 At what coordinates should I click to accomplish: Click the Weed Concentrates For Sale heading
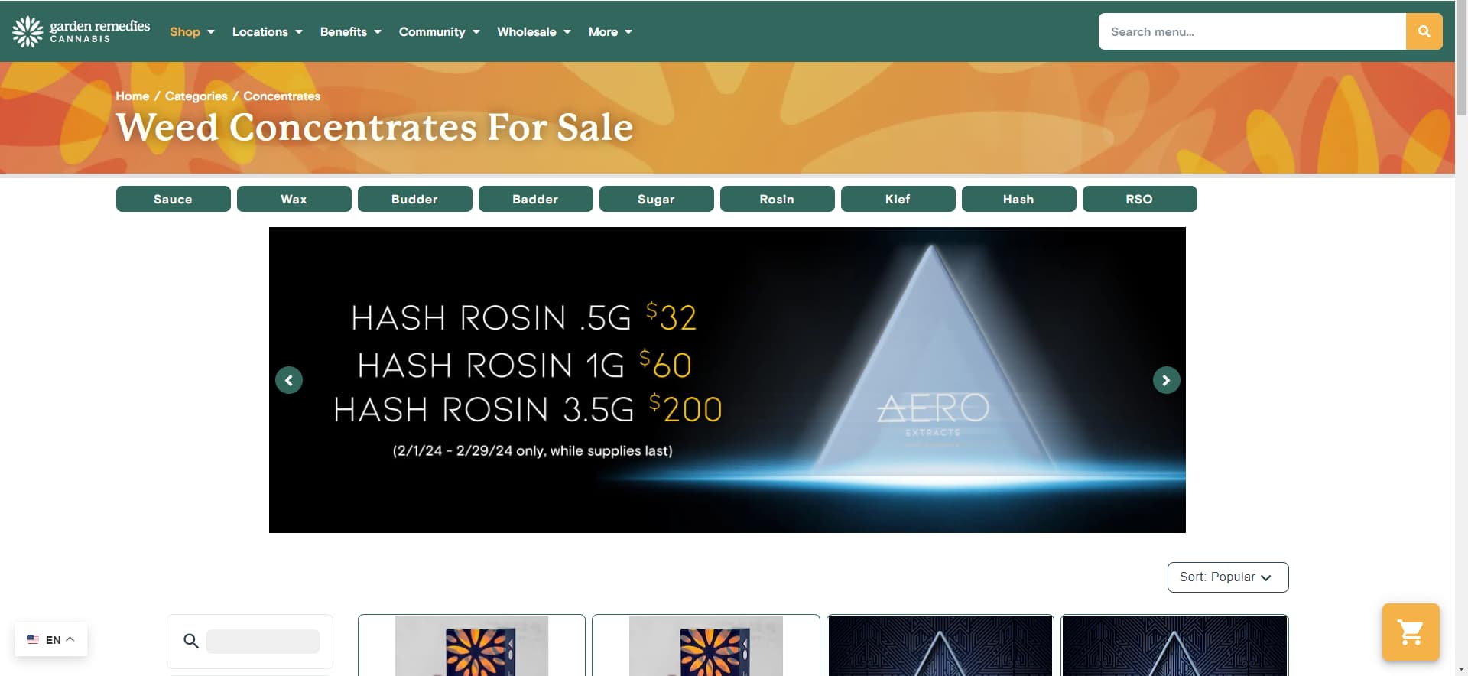point(375,127)
